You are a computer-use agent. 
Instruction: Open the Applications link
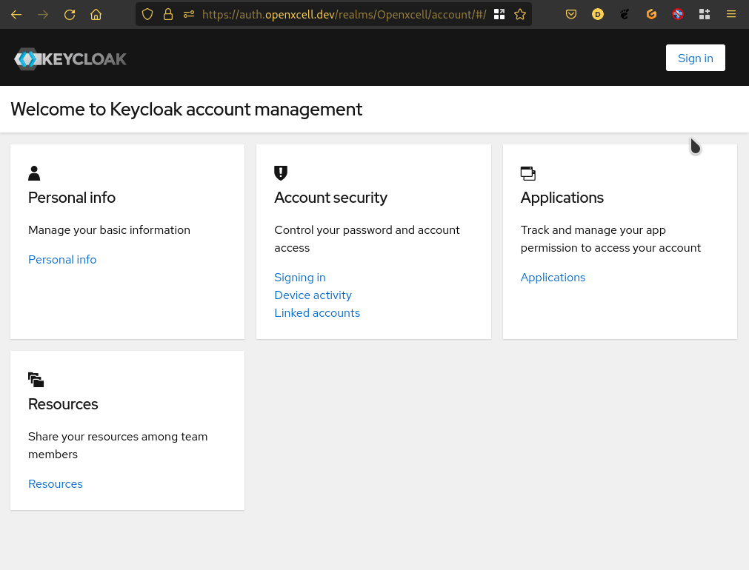pos(553,278)
